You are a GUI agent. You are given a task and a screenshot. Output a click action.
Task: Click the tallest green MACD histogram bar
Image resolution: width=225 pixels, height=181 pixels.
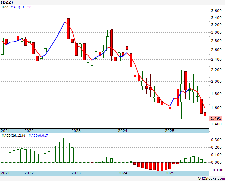tap(65, 151)
